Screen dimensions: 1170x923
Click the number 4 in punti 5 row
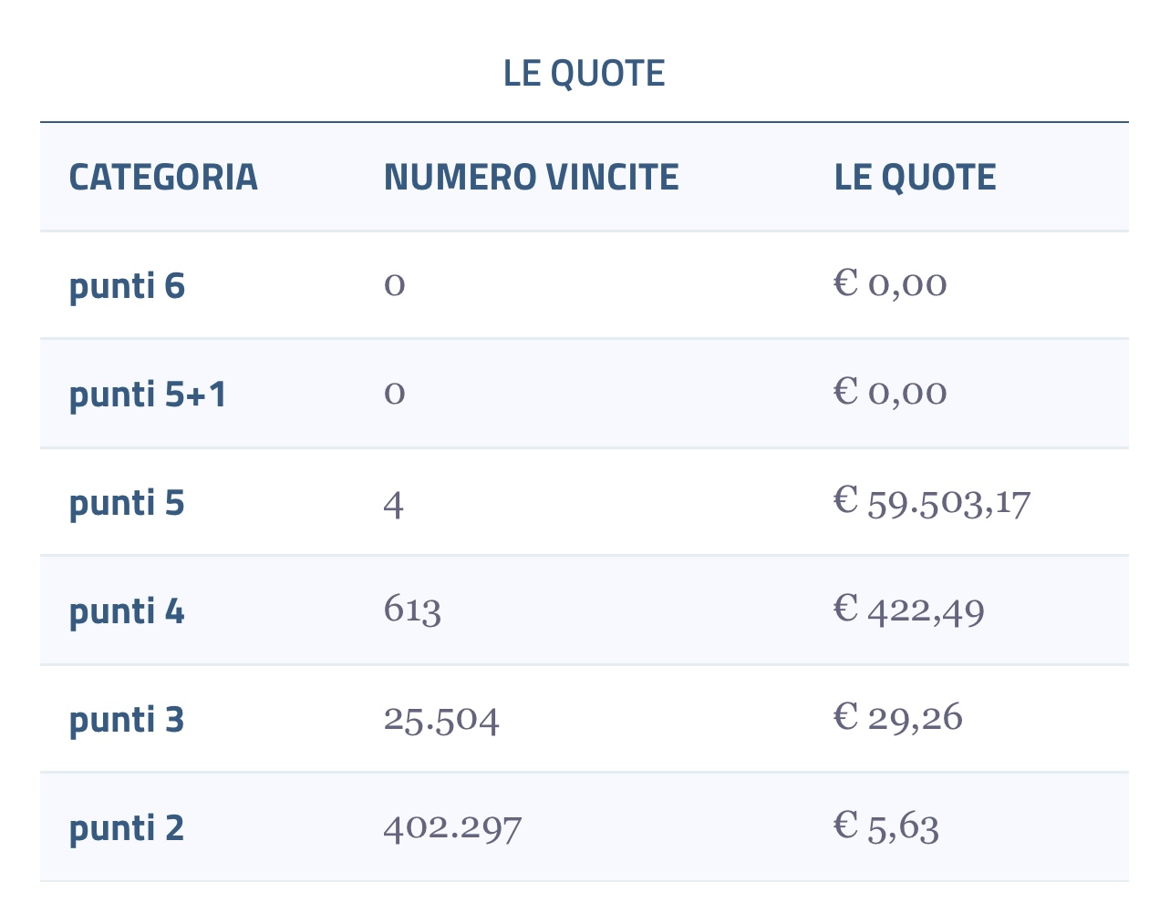pos(393,503)
